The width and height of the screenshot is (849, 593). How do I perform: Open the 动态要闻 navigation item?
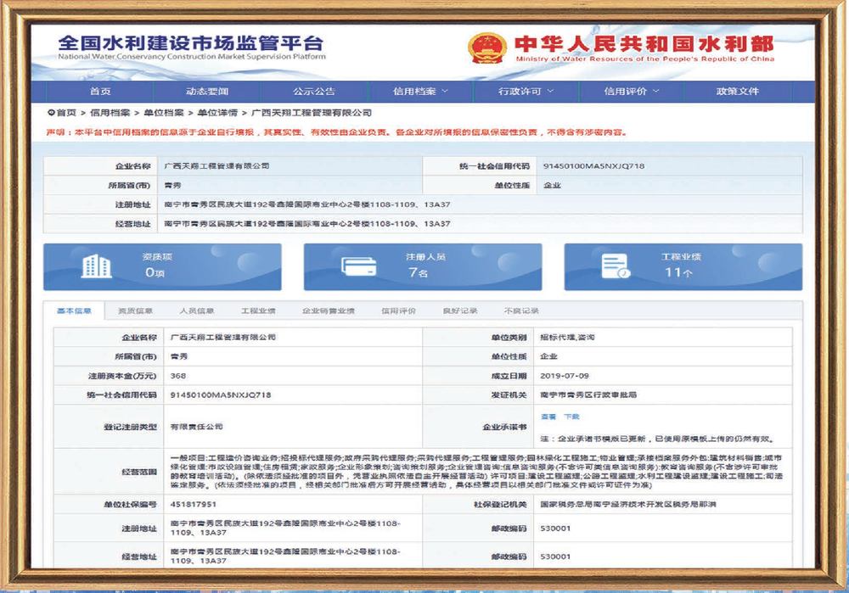(207, 92)
